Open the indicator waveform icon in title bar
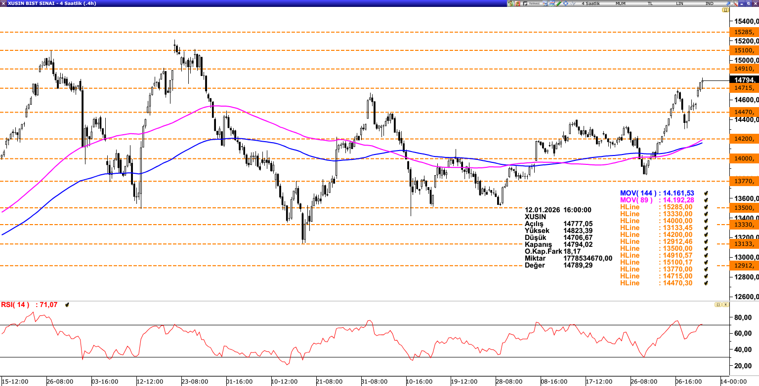 tap(572, 3)
